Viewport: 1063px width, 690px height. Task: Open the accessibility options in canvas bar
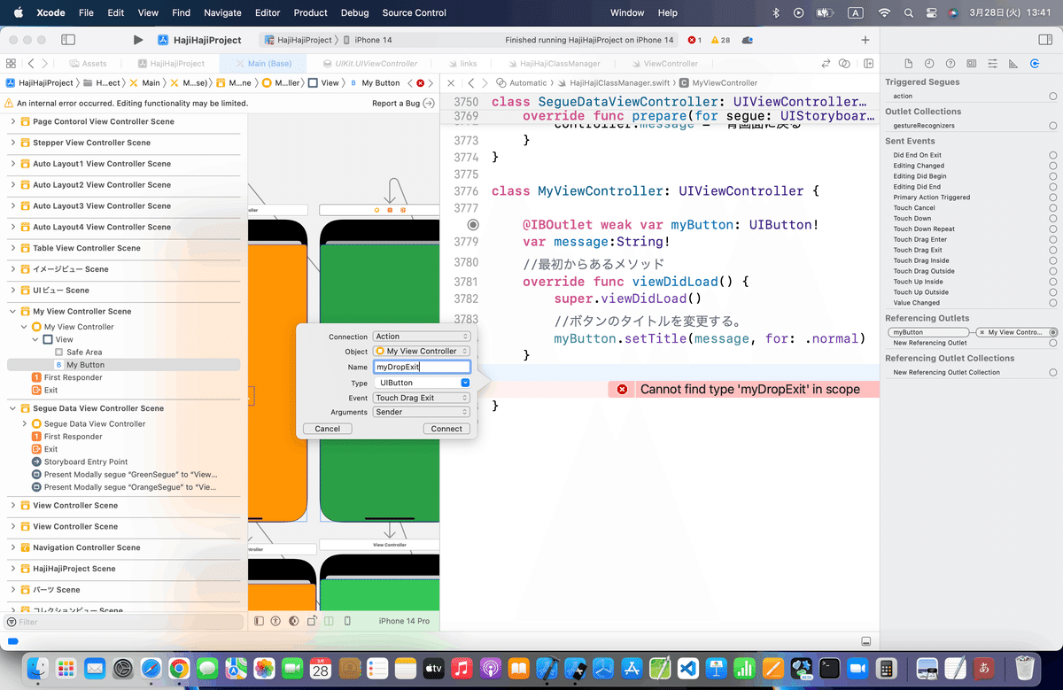tap(275, 621)
